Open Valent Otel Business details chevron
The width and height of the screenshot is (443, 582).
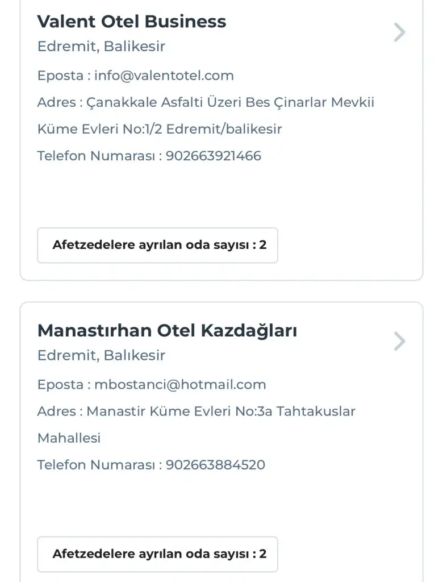click(x=399, y=32)
